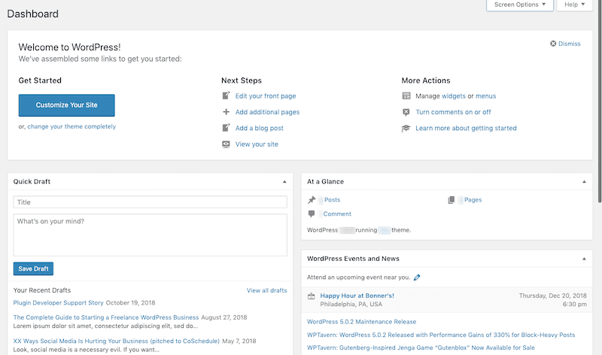Click the What's on your mind text area
602x355 pixels.
click(150, 235)
